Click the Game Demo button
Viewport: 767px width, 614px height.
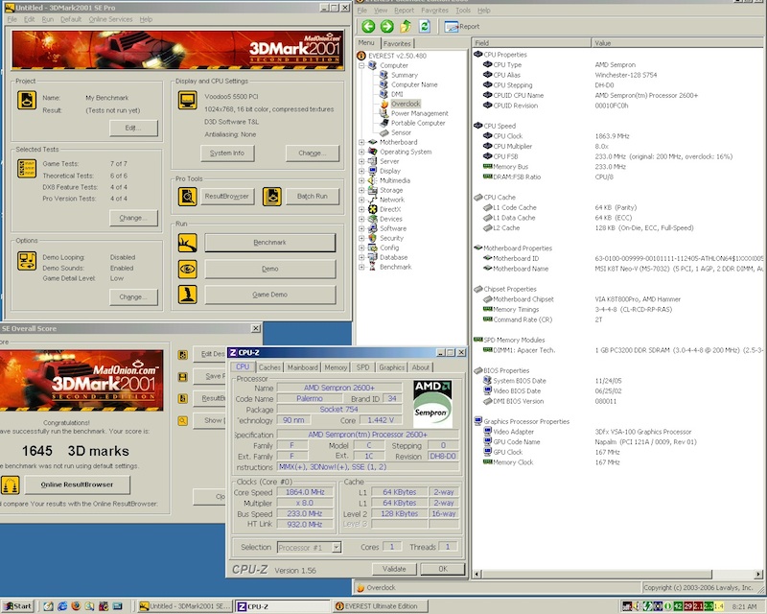click(270, 295)
